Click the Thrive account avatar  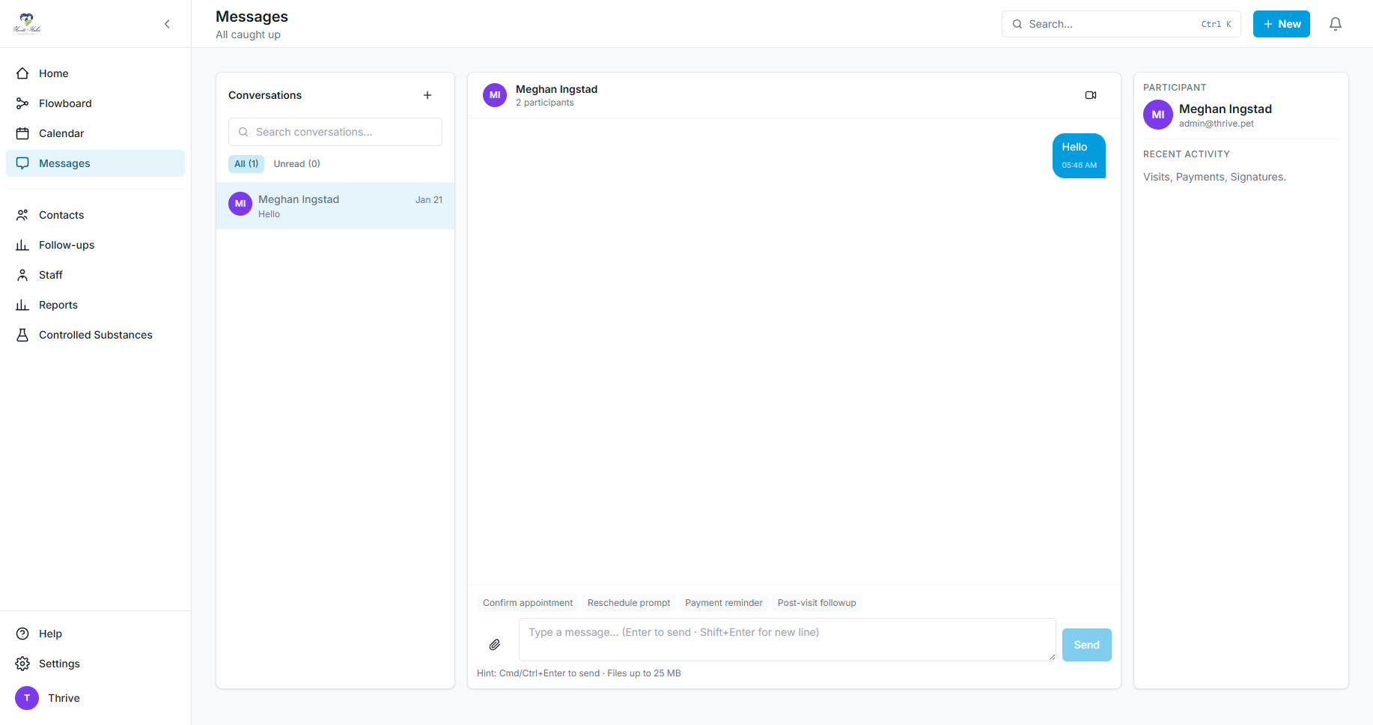pos(27,698)
